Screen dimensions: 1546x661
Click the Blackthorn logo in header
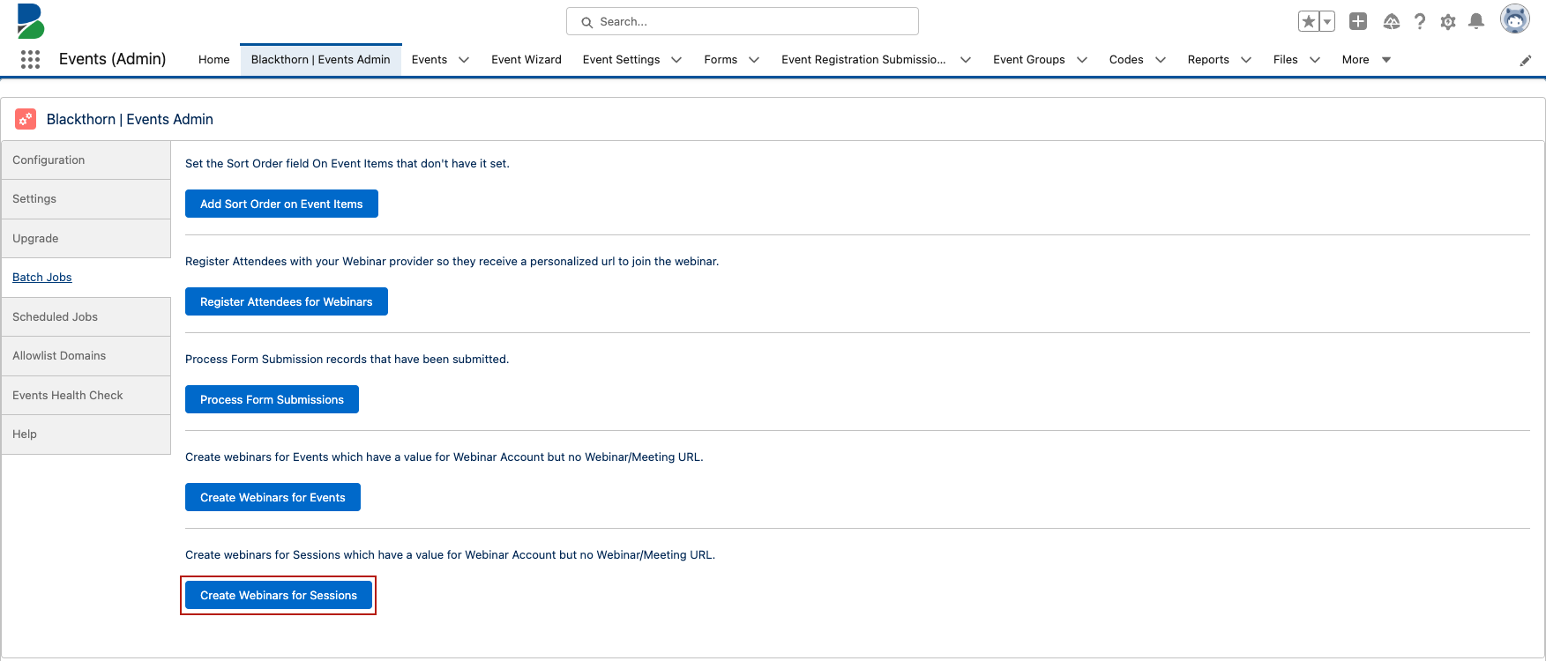click(31, 21)
